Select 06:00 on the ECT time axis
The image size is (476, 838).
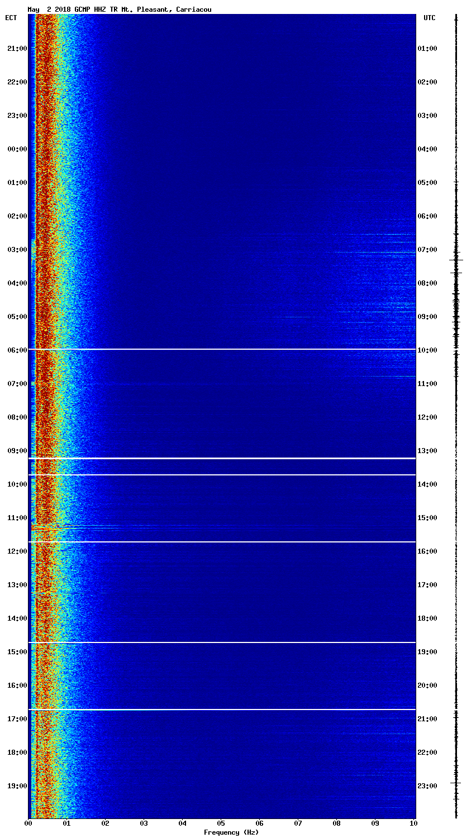point(17,350)
